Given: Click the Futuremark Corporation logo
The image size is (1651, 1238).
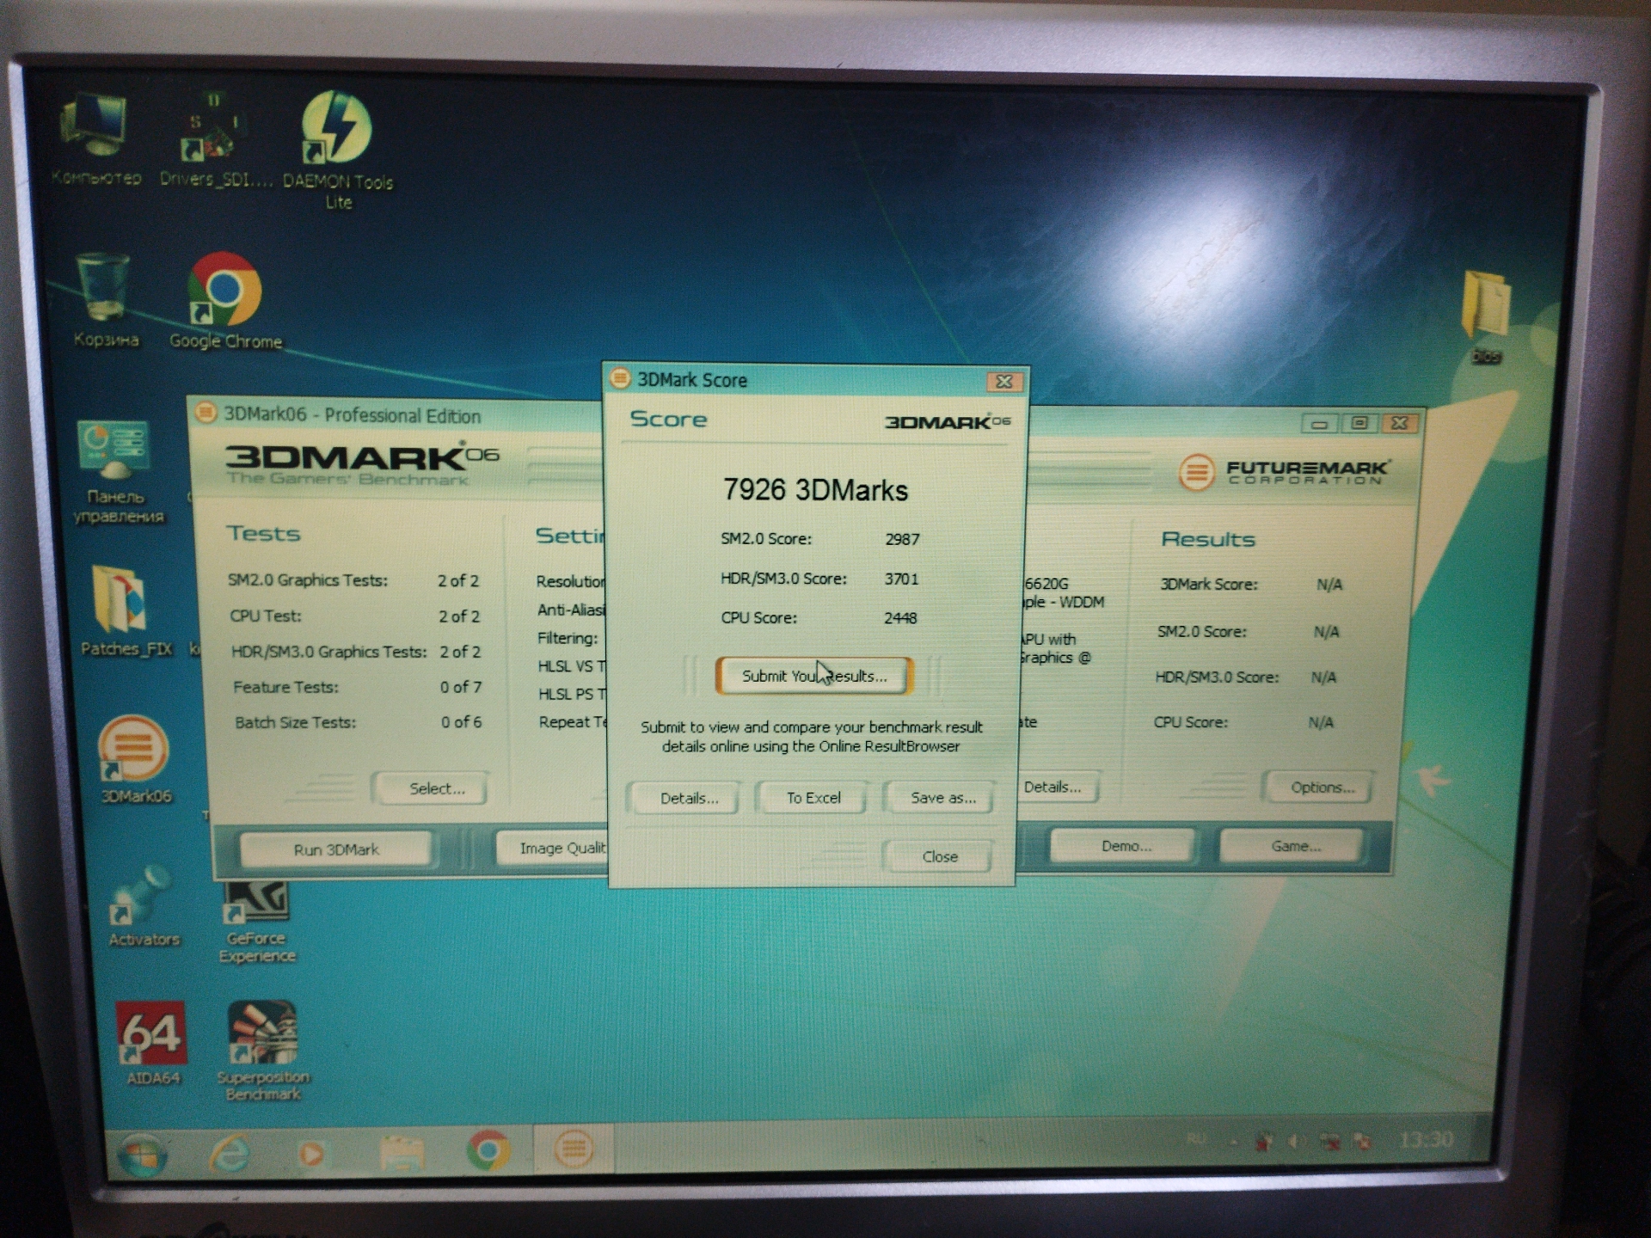Looking at the screenshot, I should (1283, 471).
